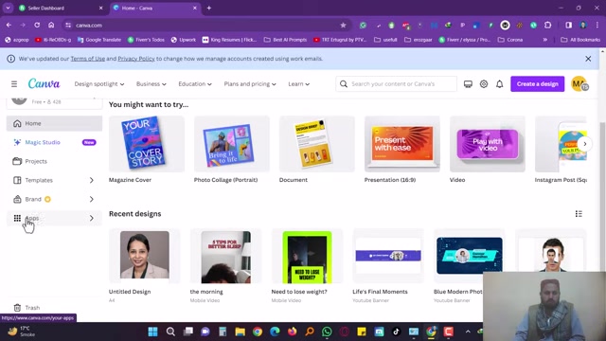The width and height of the screenshot is (606, 341).
Task: Open the Privacy Policy link
Action: pyautogui.click(x=136, y=59)
